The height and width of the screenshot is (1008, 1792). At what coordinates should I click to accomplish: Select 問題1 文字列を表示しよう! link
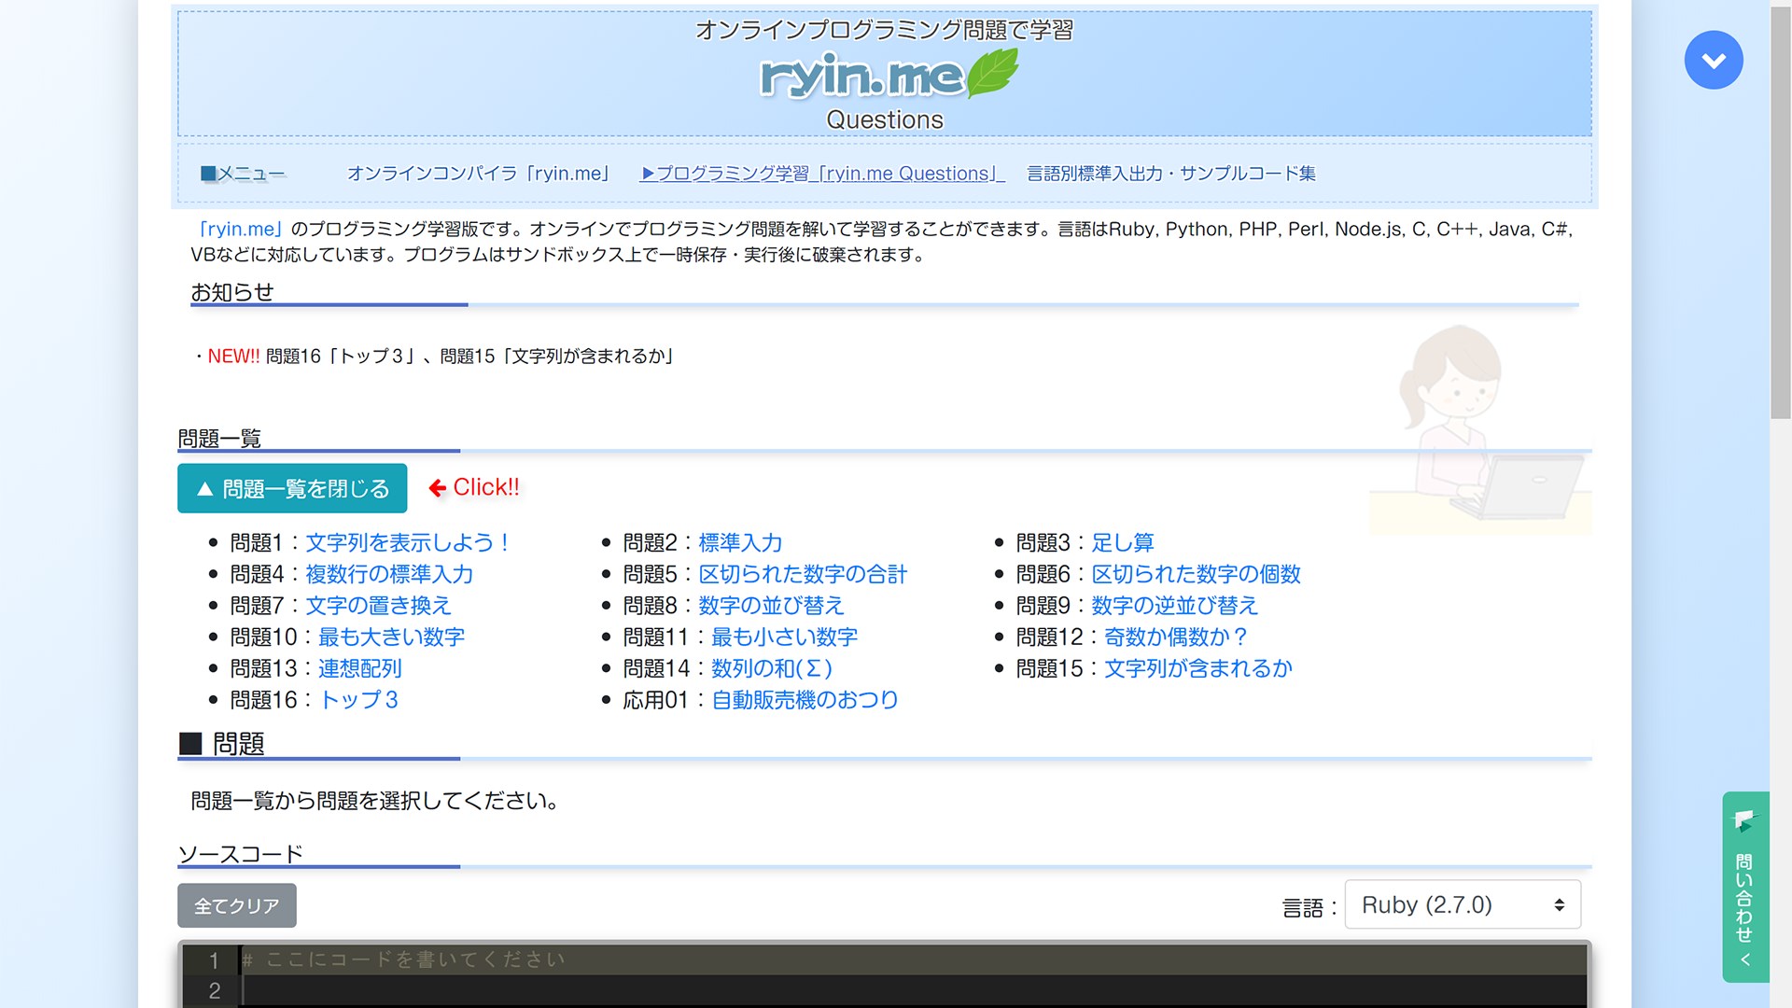point(407,542)
